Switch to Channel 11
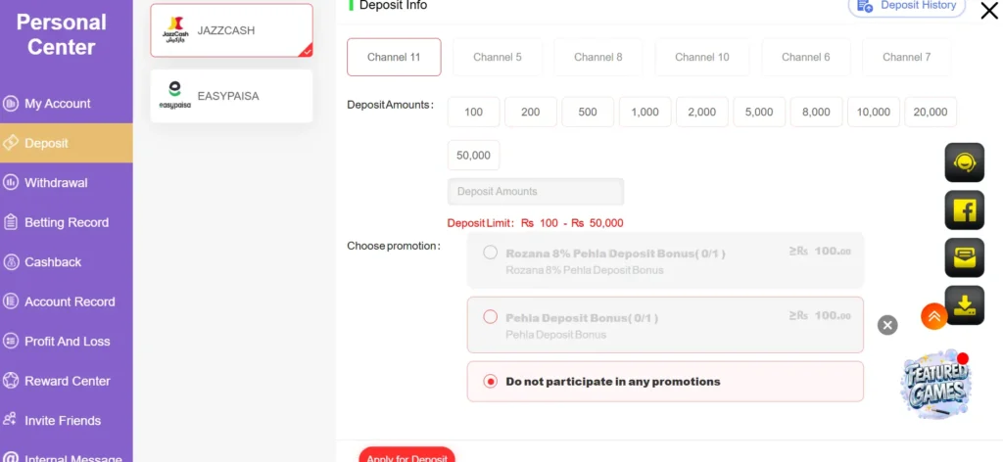Screen dimensions: 1003x462 394,57
